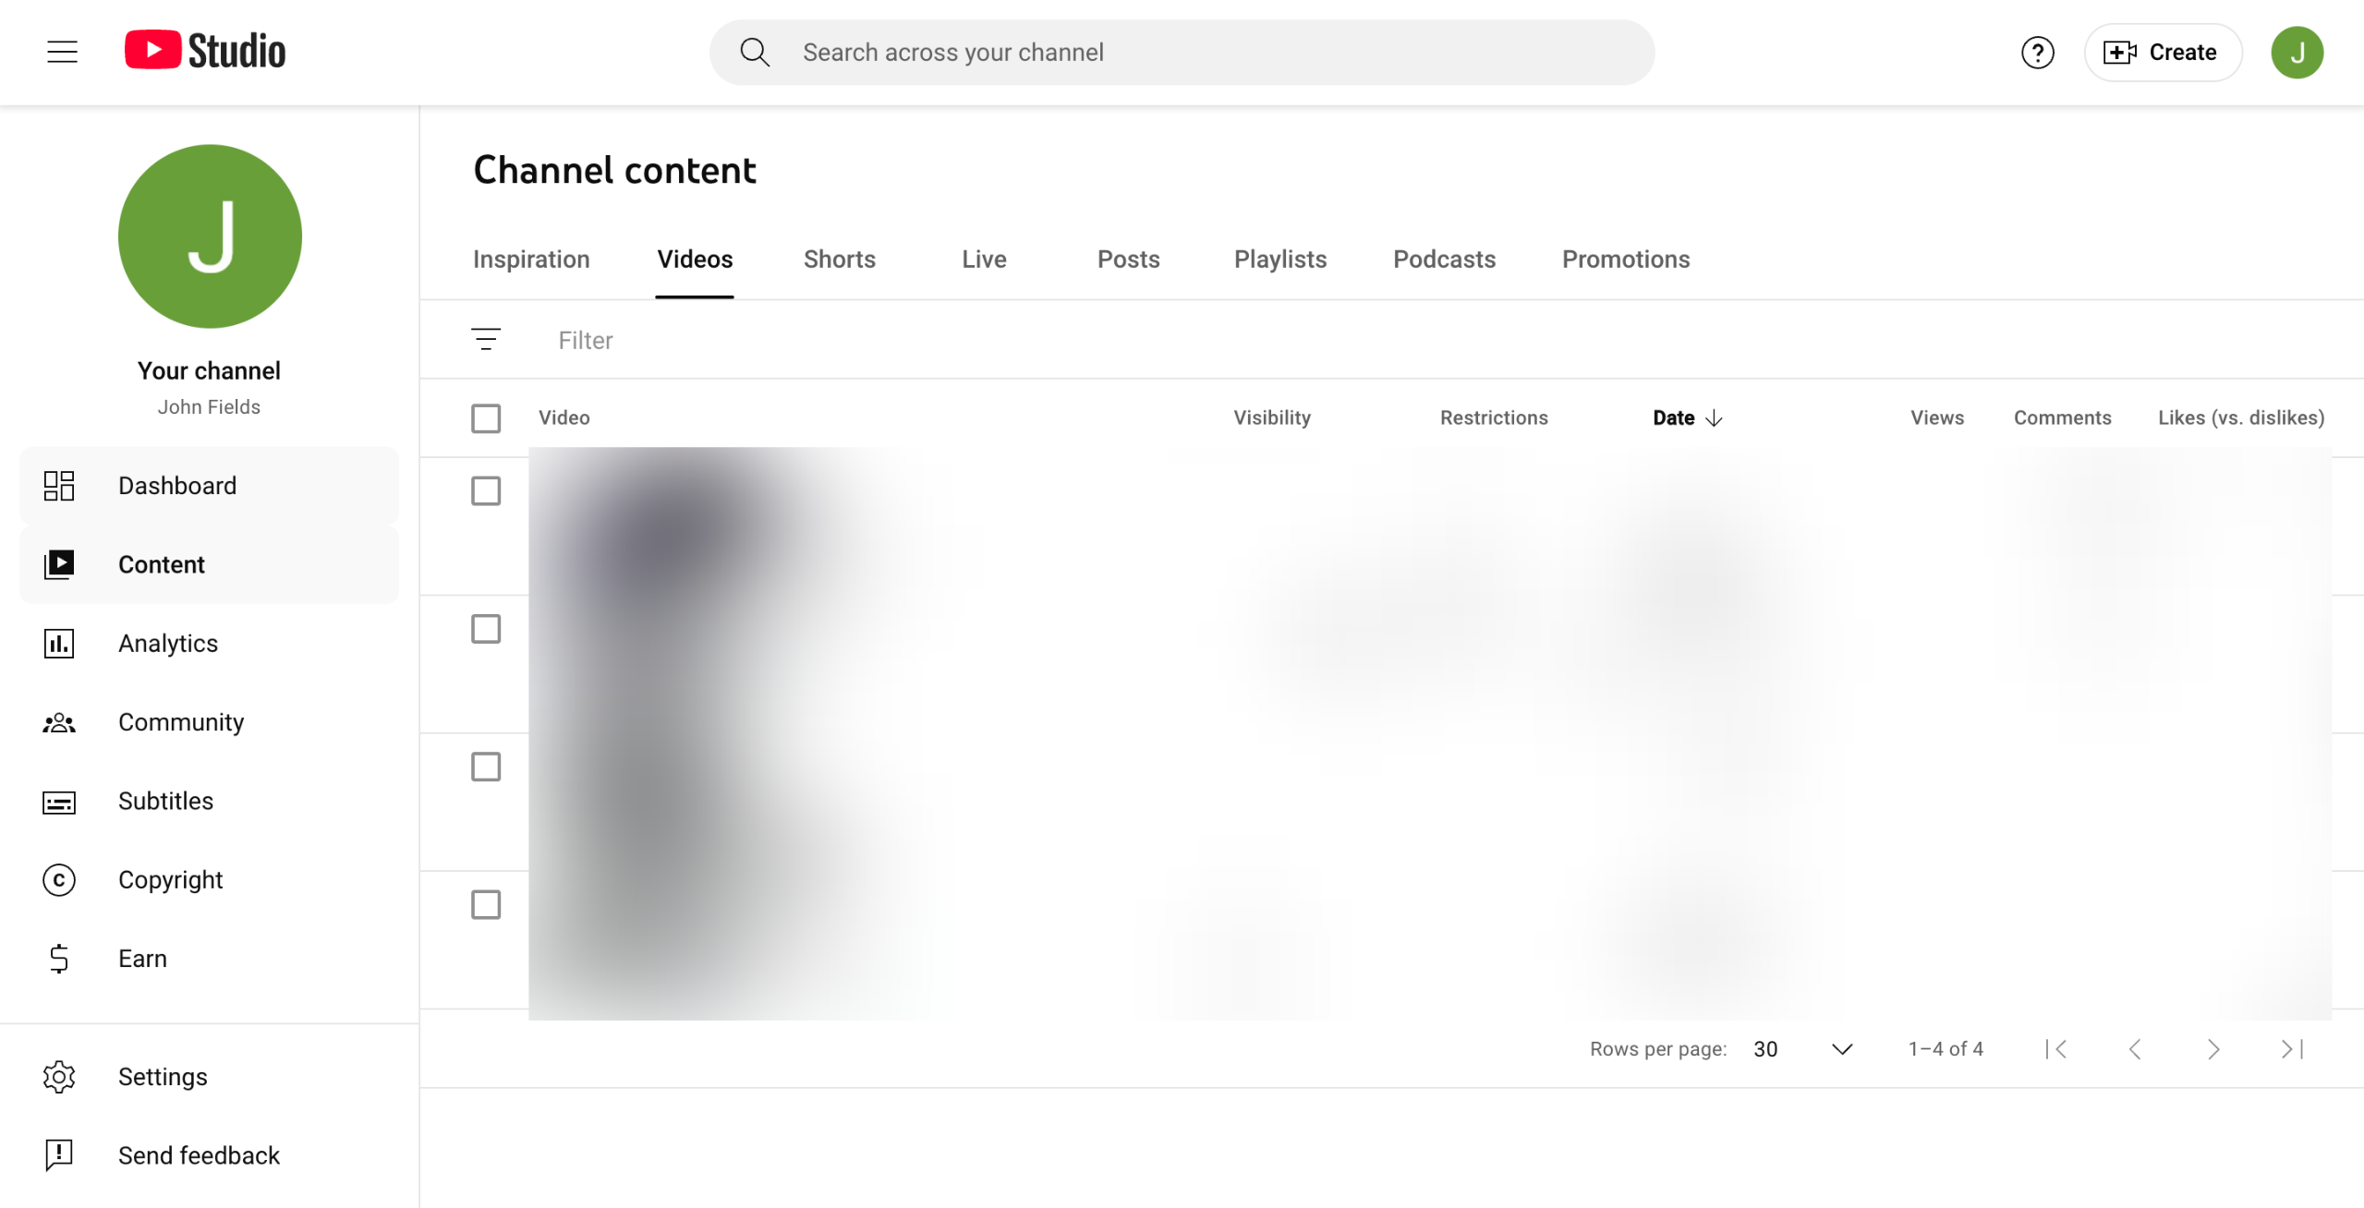Screen dimensions: 2364x1208
Task: Open the Playlists tab
Action: pos(1280,260)
